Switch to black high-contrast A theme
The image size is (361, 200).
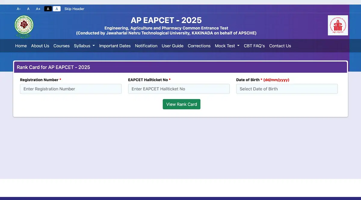click(x=48, y=9)
